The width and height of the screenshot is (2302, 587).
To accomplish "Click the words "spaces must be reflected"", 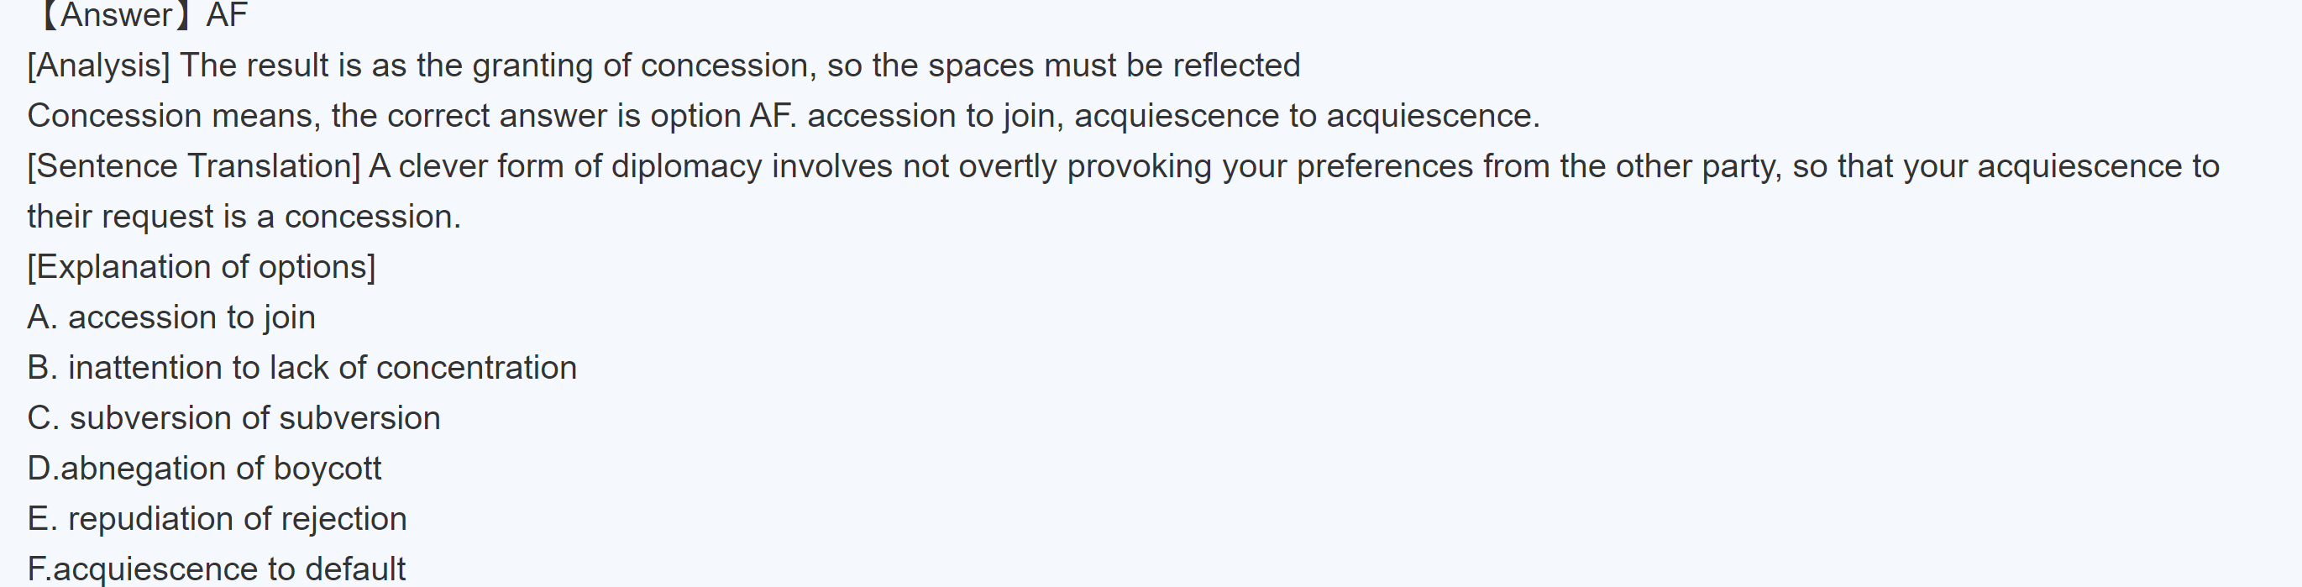I will coord(1114,66).
